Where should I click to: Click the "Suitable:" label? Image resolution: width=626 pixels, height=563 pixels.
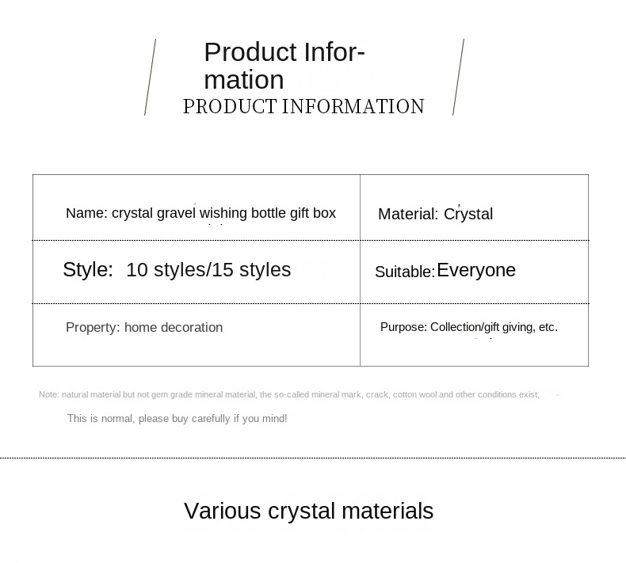(404, 272)
